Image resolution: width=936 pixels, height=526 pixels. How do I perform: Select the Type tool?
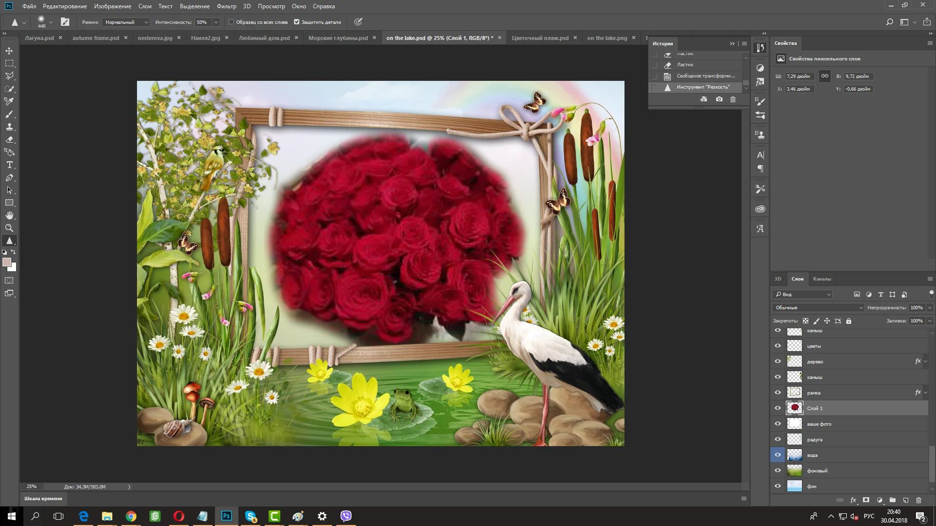(9, 165)
